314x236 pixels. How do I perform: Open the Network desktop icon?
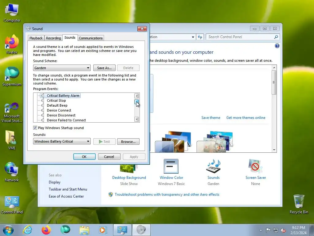[12, 172]
